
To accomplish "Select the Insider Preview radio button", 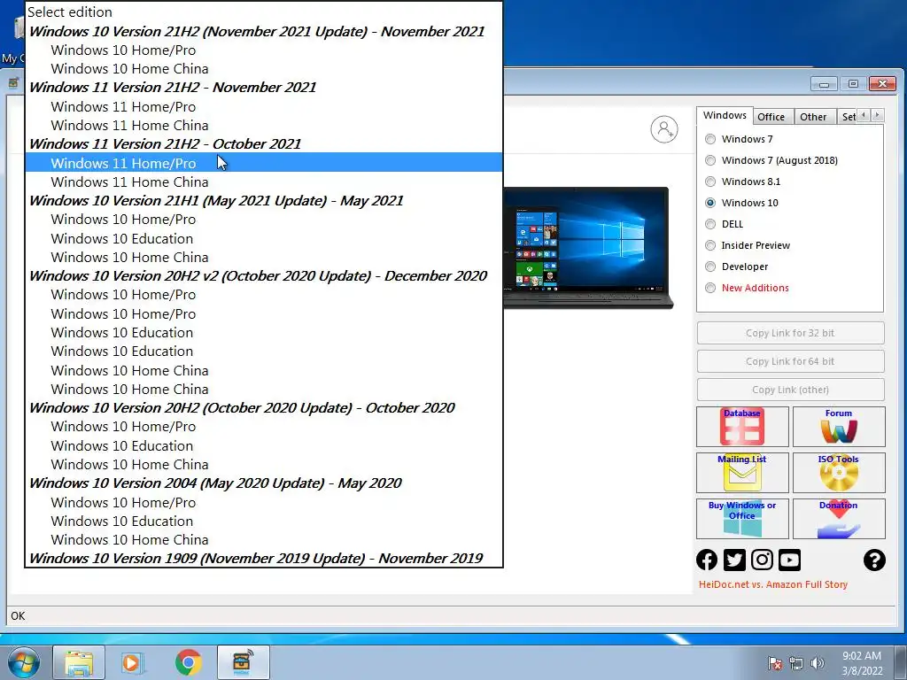I will tap(710, 245).
